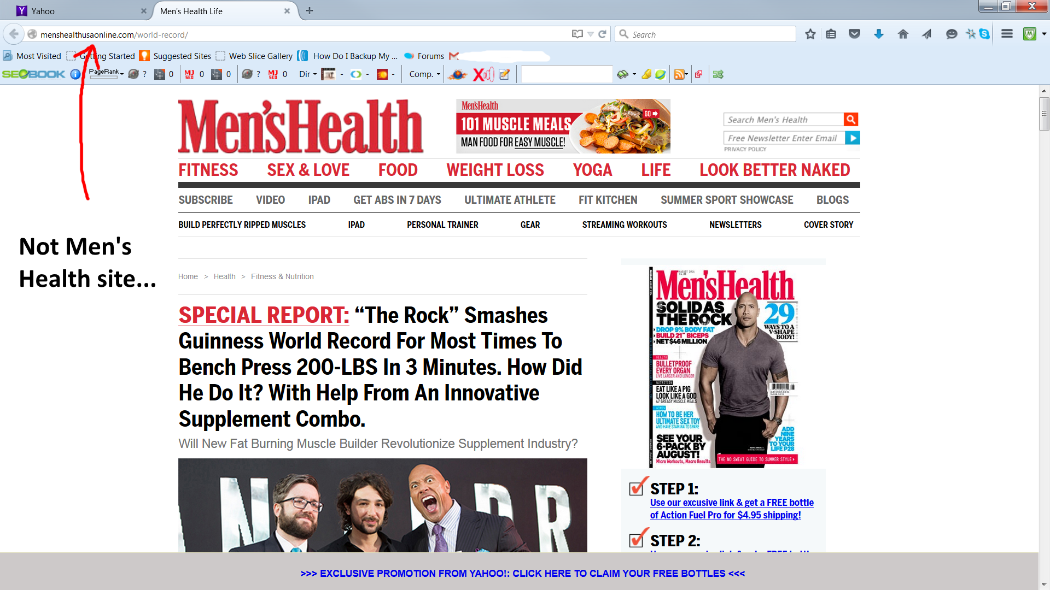Open the SEX & LOVE menu section

coord(308,170)
